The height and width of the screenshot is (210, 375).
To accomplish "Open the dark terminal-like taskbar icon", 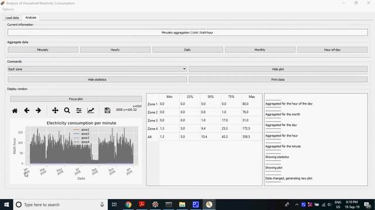I will (x=169, y=205).
